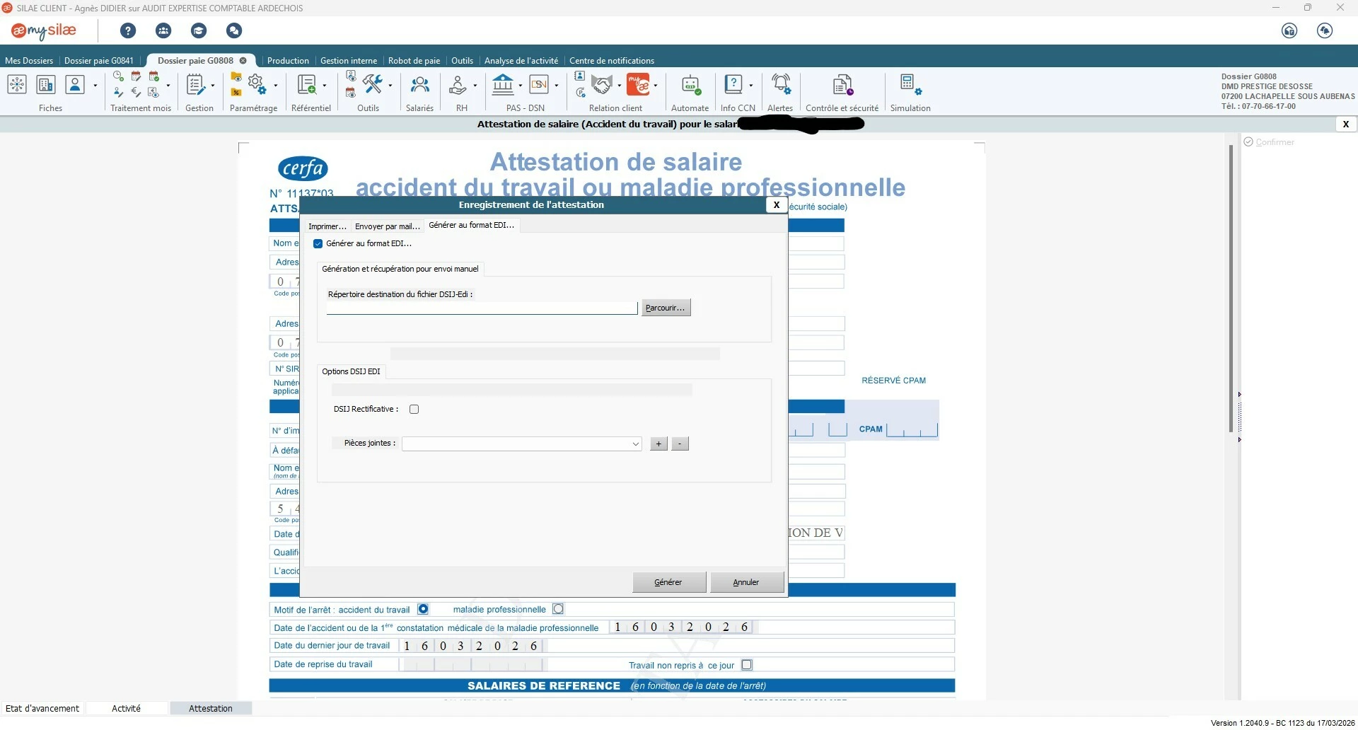Click the folder with eye icon in Paramétrage
This screenshot has width=1358, height=730.
coord(236,76)
